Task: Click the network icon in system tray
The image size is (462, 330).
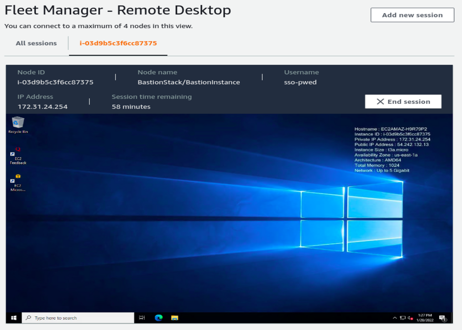Action: pos(403,318)
